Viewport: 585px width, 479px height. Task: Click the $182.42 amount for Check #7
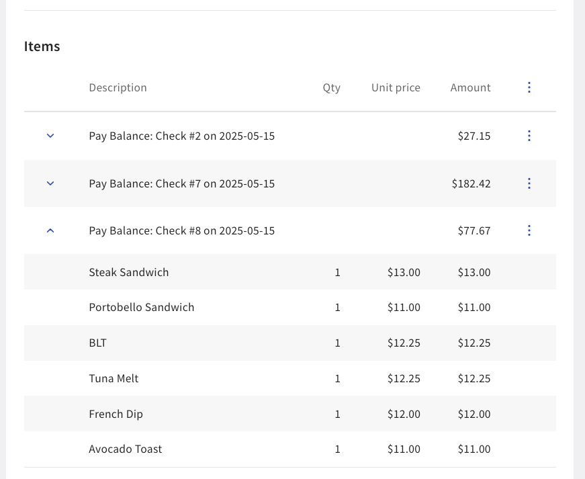coord(471,183)
